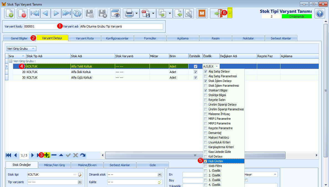This screenshot has height=187, width=329.
Task: Open the Miktar/Veri Giriş tab
Action: (x=55, y=165)
